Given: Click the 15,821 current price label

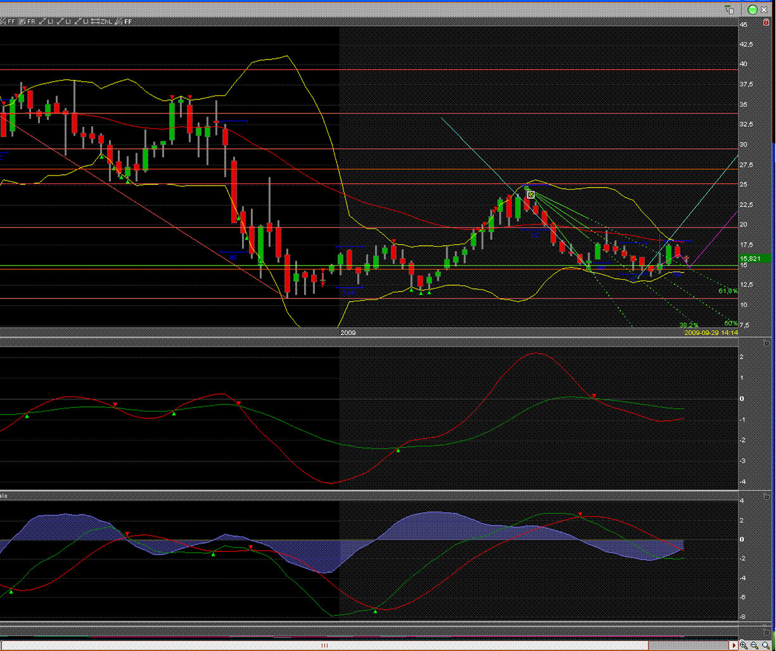Looking at the screenshot, I should point(754,258).
